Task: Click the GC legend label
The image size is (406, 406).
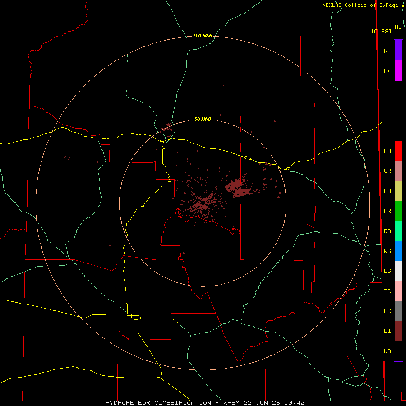Action: tap(387, 311)
